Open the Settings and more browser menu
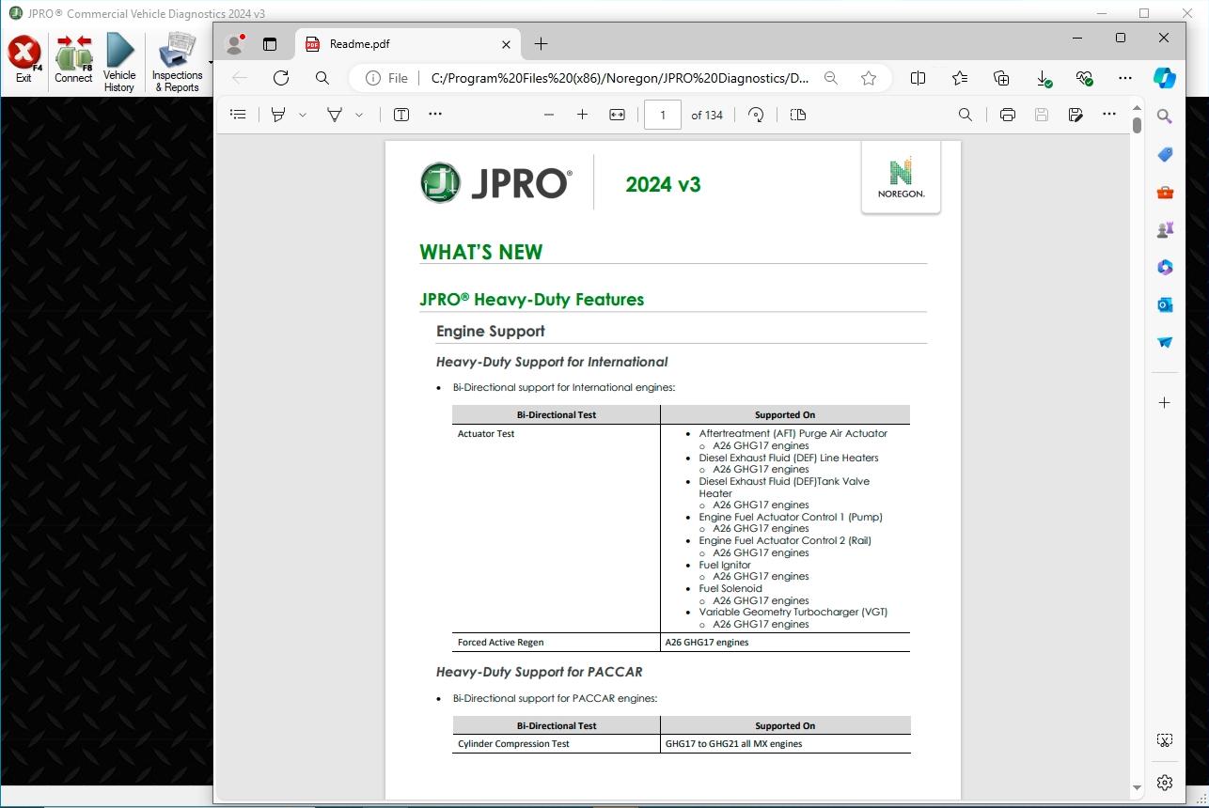 1124,79
